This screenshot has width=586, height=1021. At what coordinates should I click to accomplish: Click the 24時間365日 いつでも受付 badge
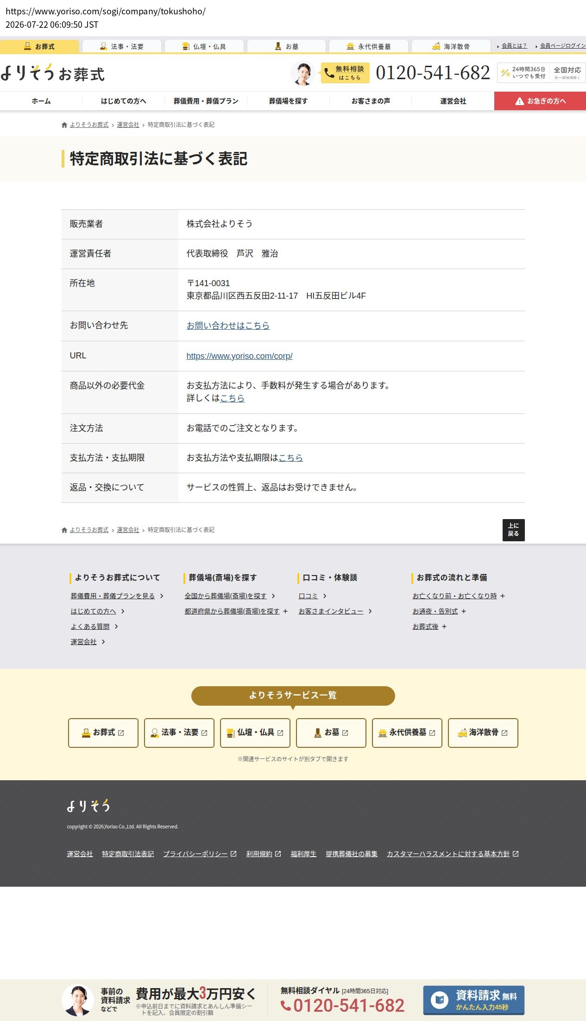point(523,73)
